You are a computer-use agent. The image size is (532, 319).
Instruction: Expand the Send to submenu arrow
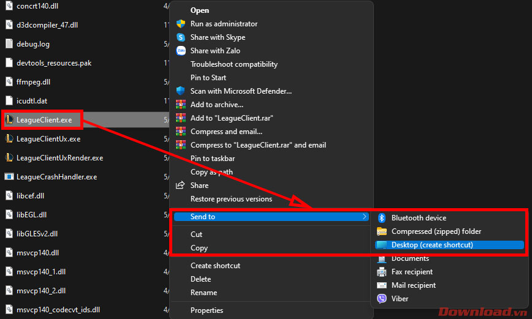(x=365, y=217)
